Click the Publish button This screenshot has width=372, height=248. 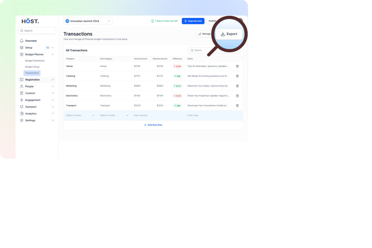pyautogui.click(x=212, y=21)
